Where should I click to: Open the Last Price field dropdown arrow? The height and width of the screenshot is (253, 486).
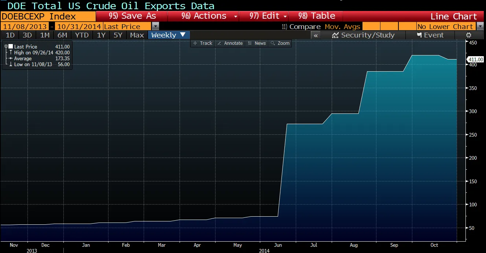coord(155,26)
